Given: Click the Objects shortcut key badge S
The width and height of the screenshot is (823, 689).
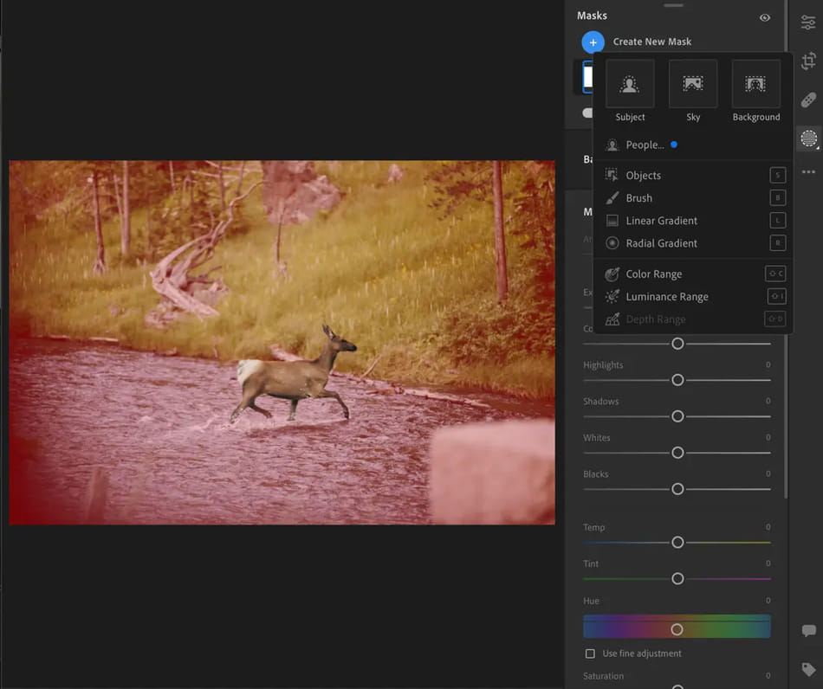Looking at the screenshot, I should click(778, 175).
